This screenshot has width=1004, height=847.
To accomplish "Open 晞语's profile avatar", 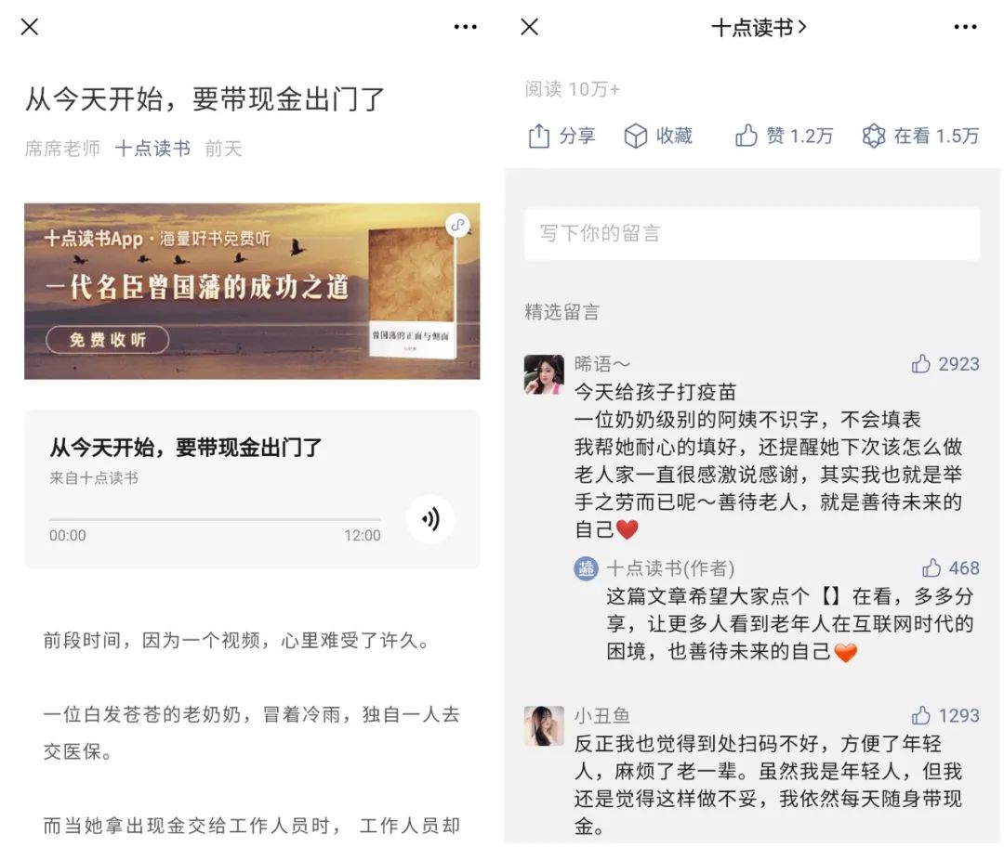I will click(x=544, y=374).
